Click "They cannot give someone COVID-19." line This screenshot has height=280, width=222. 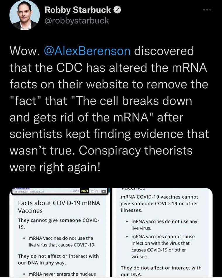(59, 223)
